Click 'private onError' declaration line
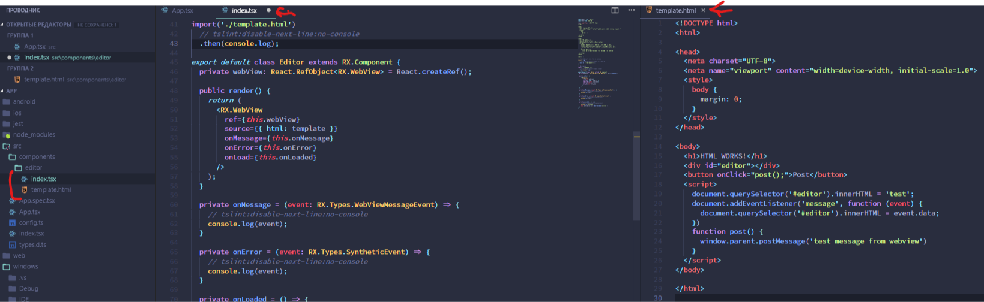984x302 pixels. pyautogui.click(x=315, y=252)
